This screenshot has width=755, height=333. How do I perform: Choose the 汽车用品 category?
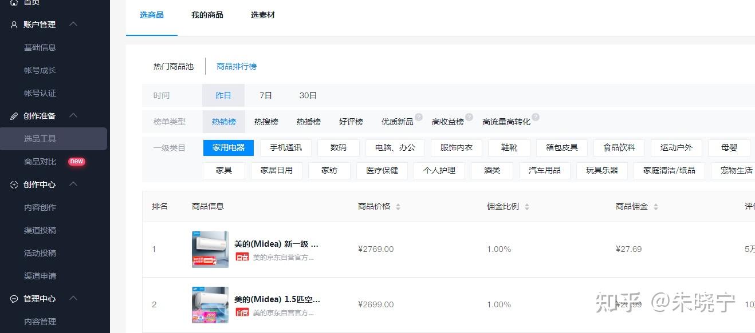[545, 170]
